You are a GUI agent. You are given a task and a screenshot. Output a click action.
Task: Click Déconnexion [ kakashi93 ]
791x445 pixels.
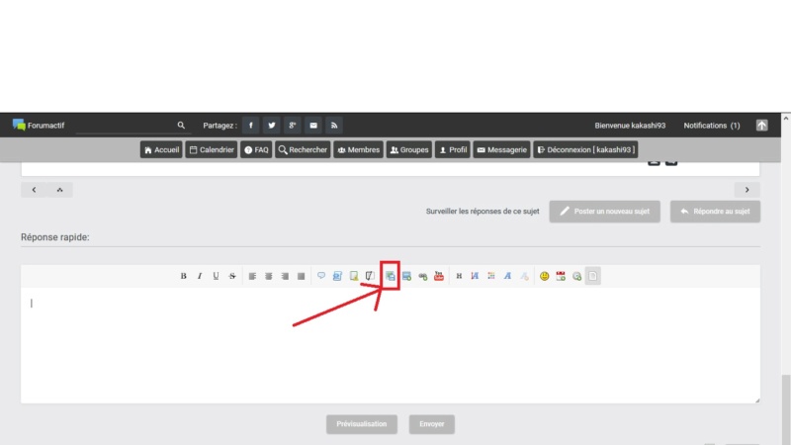point(585,150)
